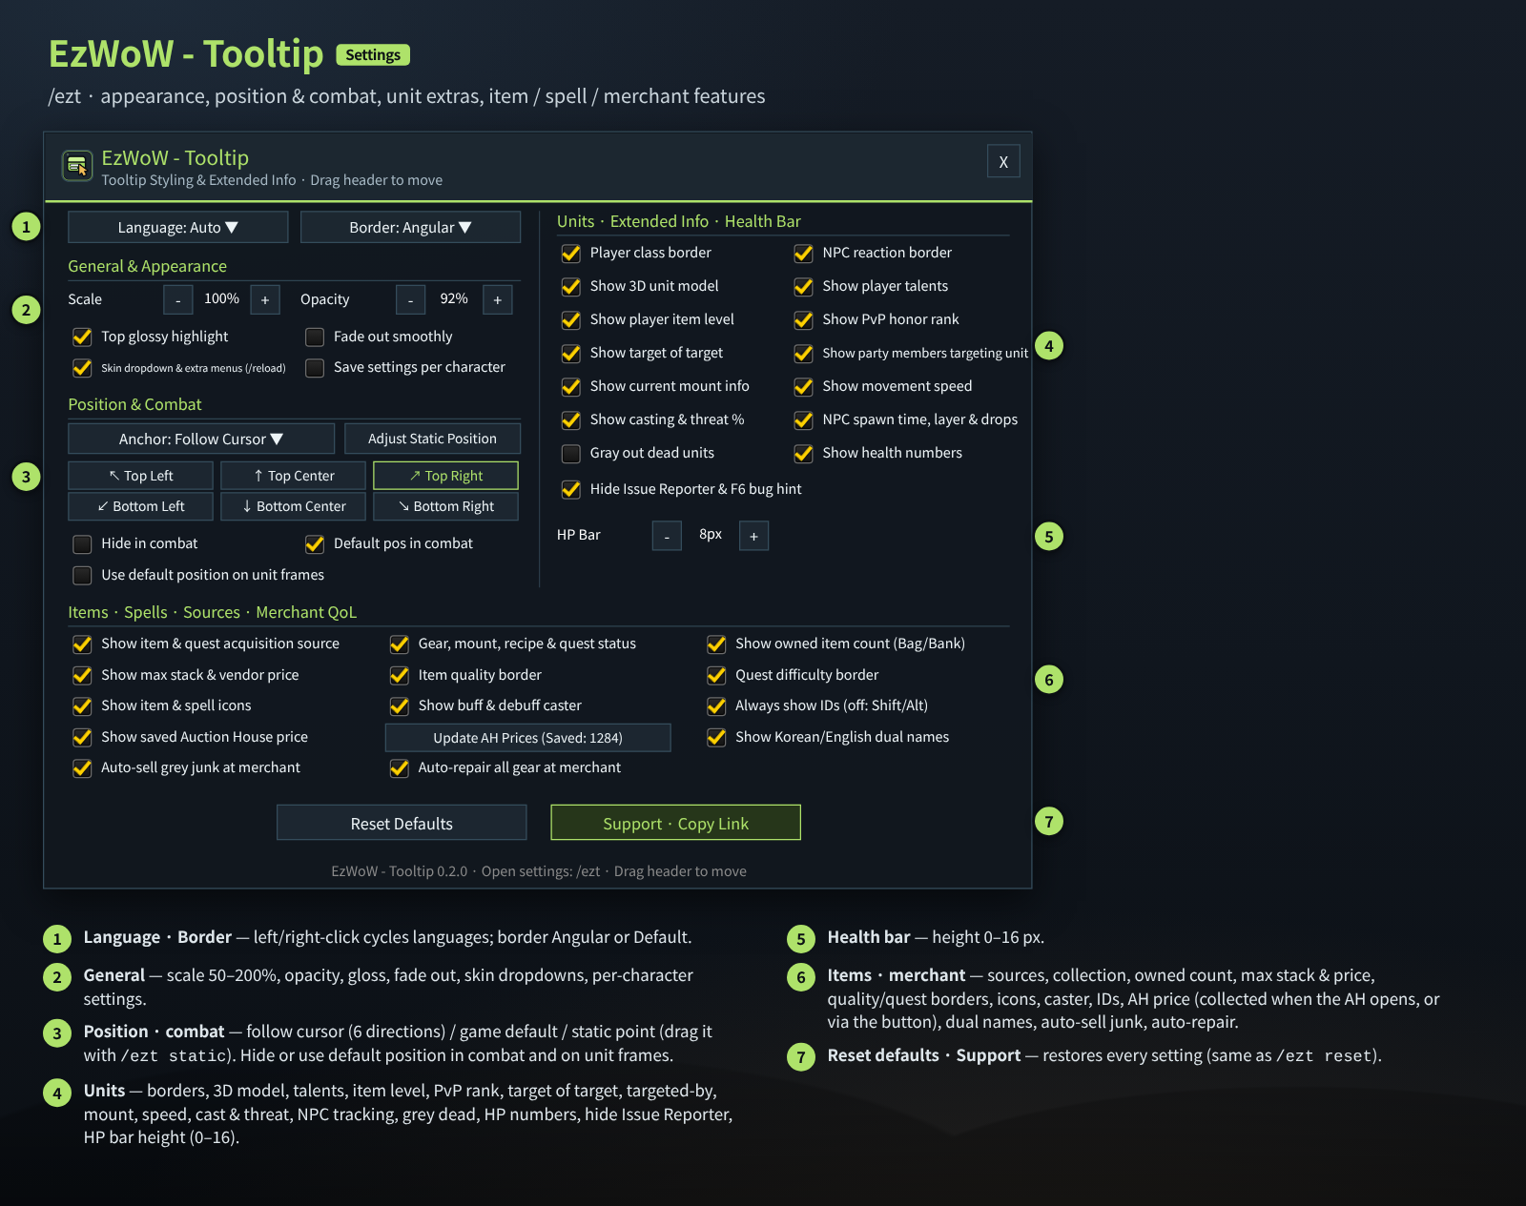Toggle Show movement speed
The height and width of the screenshot is (1206, 1526).
tap(804, 387)
